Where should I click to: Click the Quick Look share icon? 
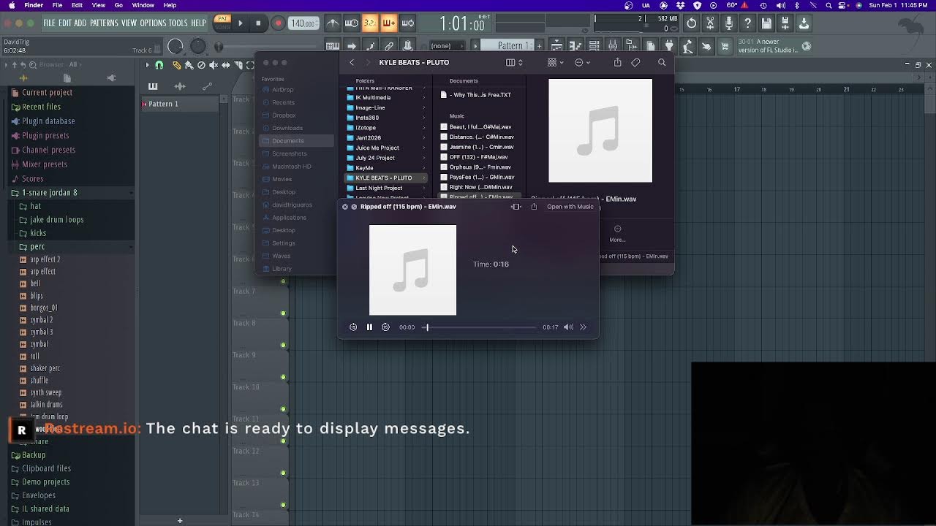[534, 207]
